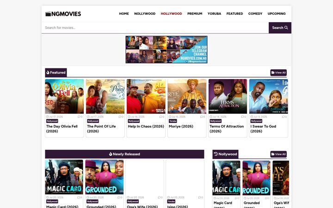This screenshot has width=333, height=208.
Task: Open Grounded poster in Nollywood sidebar
Action: click(x=256, y=178)
